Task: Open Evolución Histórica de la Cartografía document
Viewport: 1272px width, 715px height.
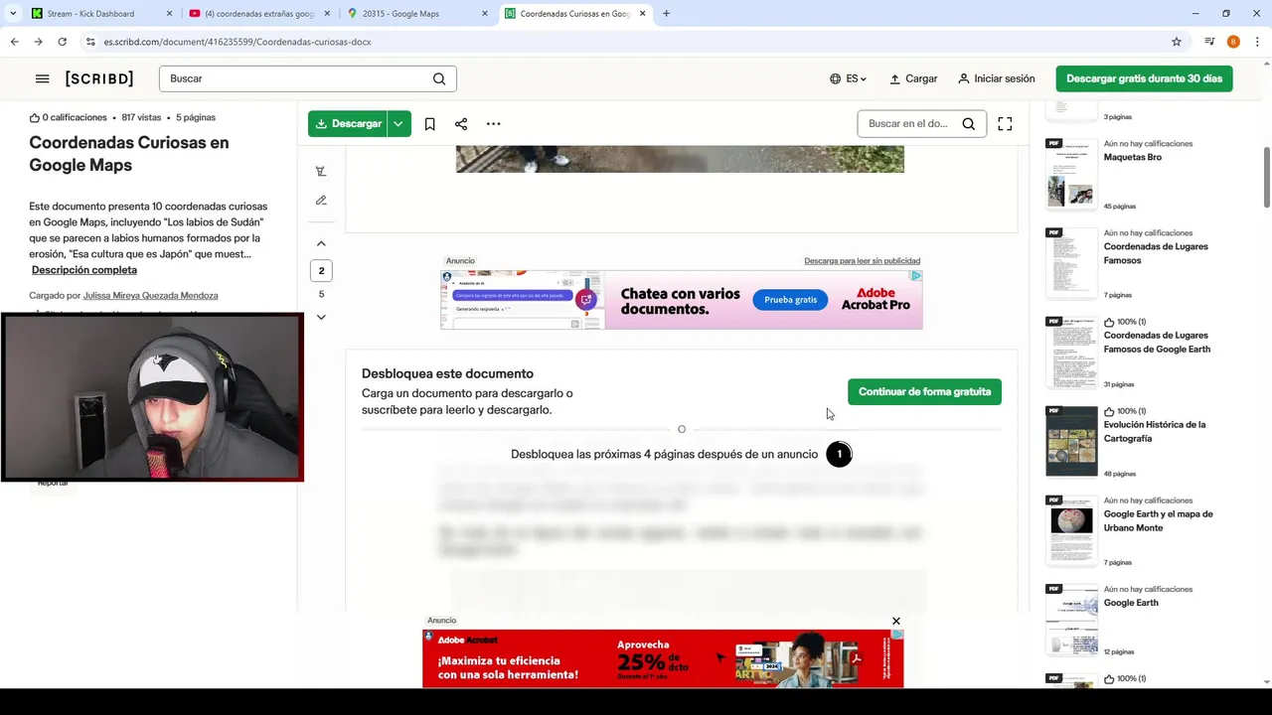Action: point(1154,431)
